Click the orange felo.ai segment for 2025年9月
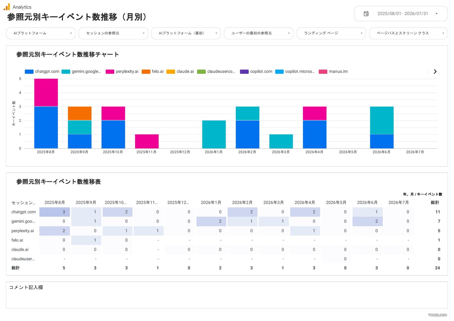Screen dimensions: 454x321 (80, 113)
